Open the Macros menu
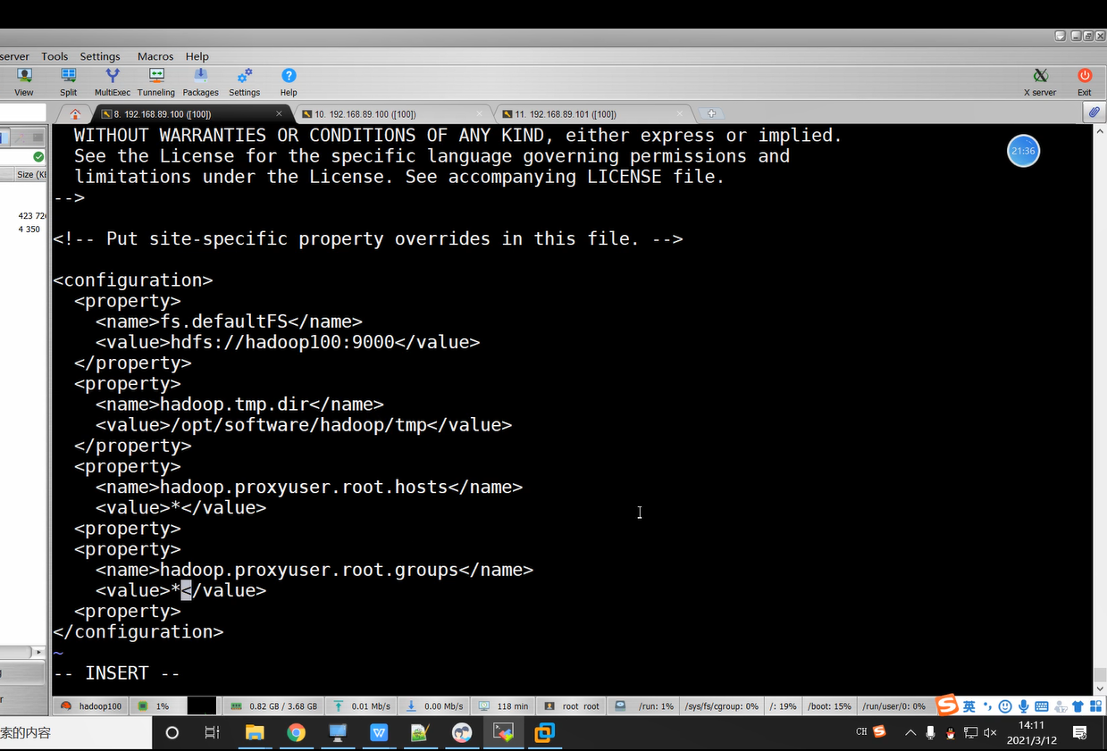 click(155, 56)
